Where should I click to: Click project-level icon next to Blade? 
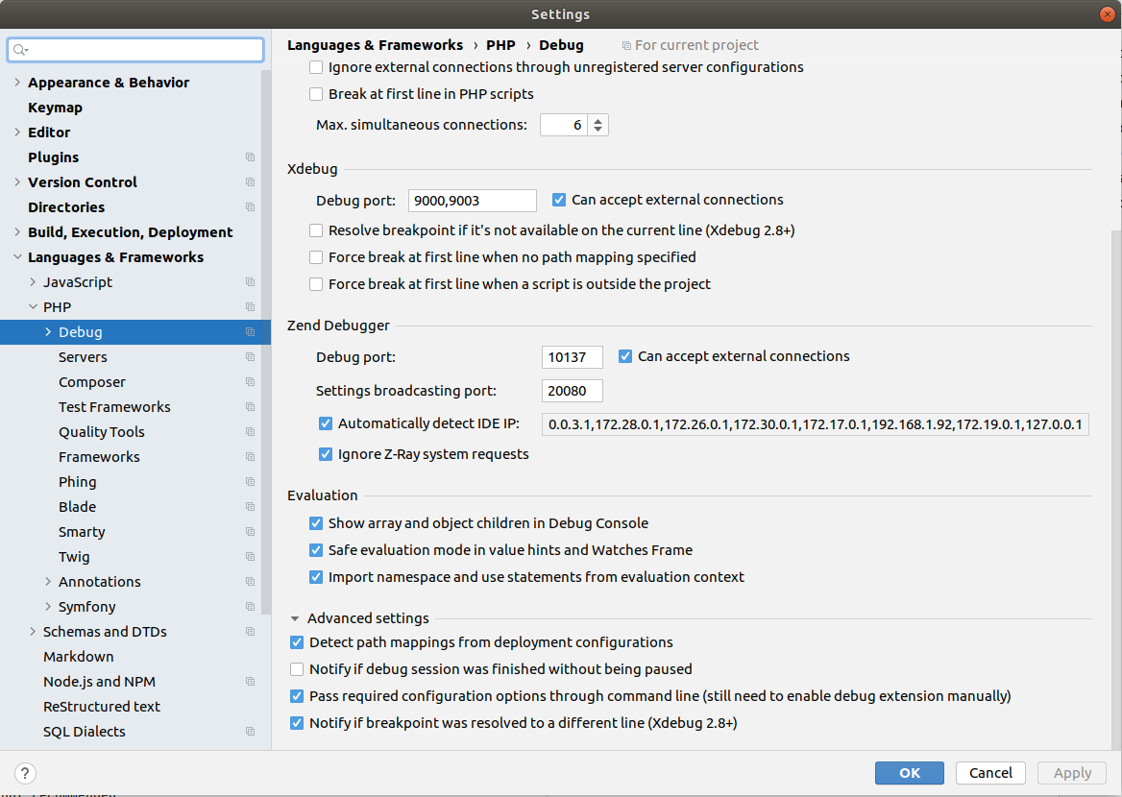click(250, 507)
